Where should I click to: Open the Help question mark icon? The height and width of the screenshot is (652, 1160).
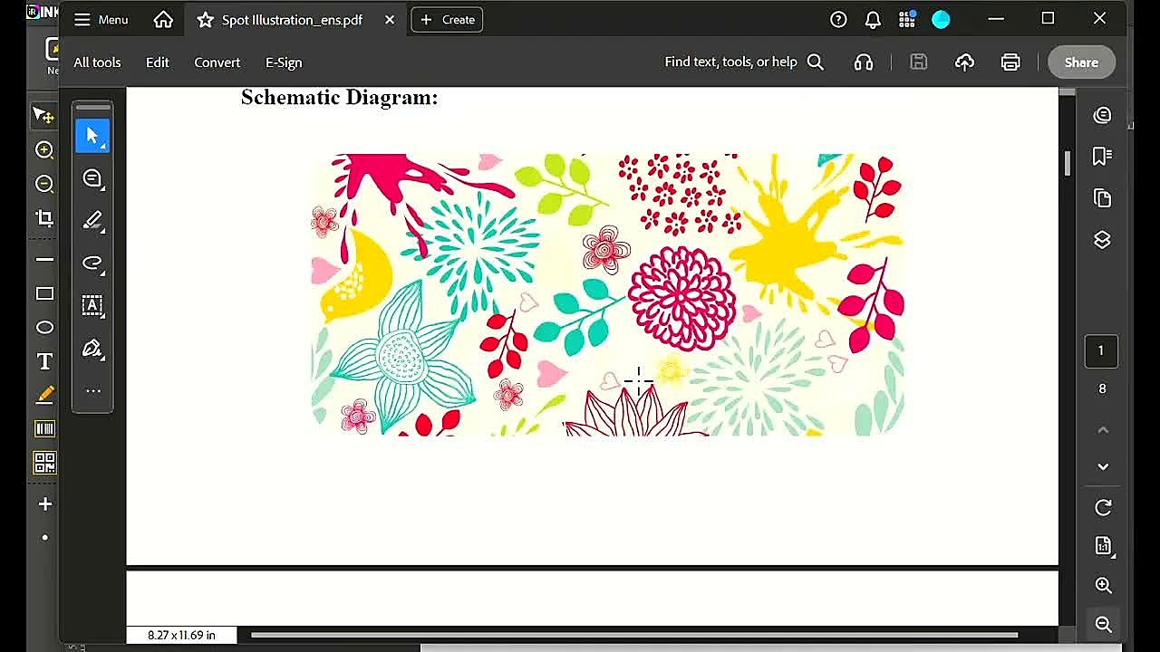click(838, 19)
